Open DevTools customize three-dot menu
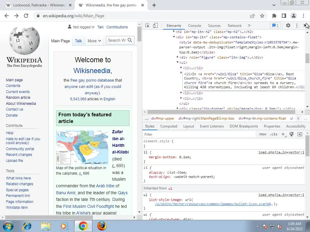 pyautogui.click(x=297, y=25)
